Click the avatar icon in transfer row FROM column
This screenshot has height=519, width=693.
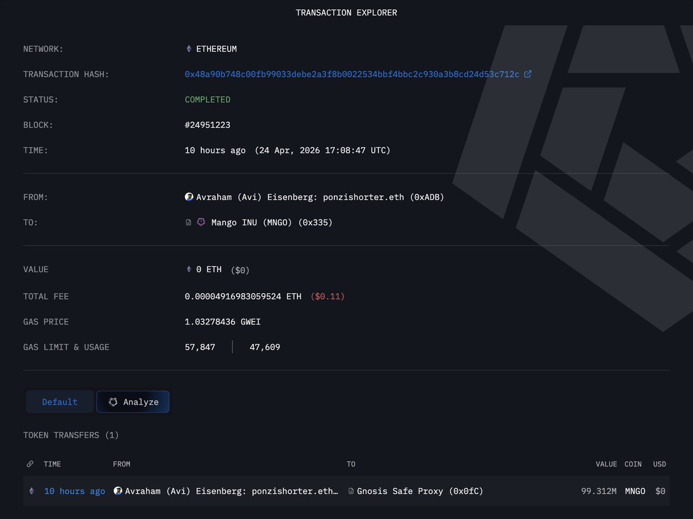pos(118,491)
